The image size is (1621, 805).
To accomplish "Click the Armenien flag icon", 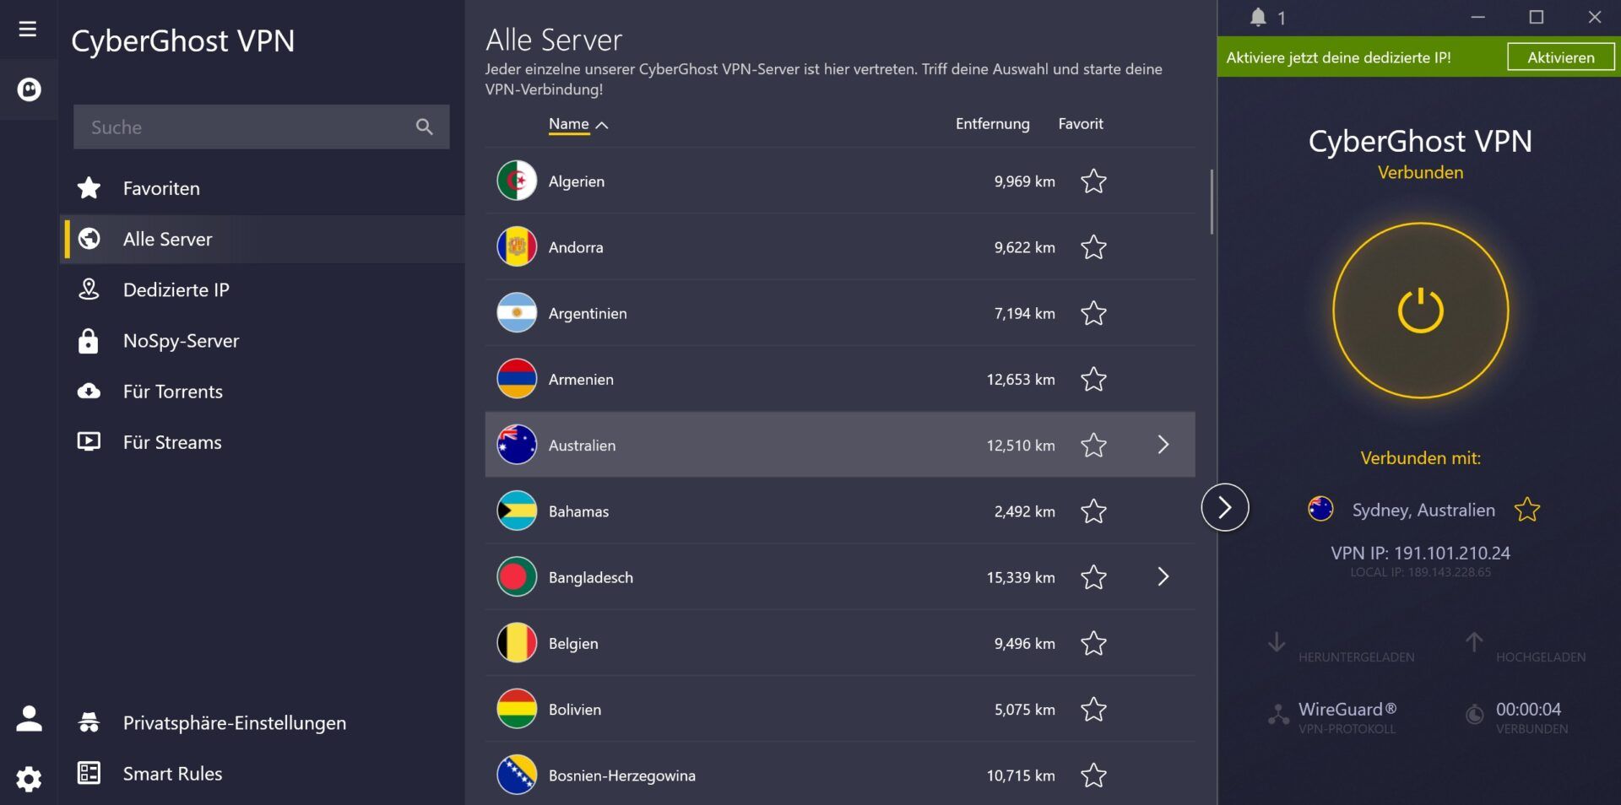I will tap(517, 379).
